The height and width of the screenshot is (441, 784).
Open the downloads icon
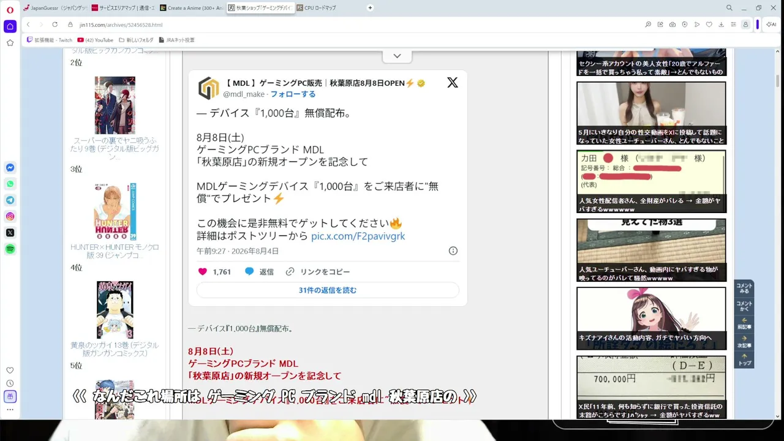pos(722,24)
